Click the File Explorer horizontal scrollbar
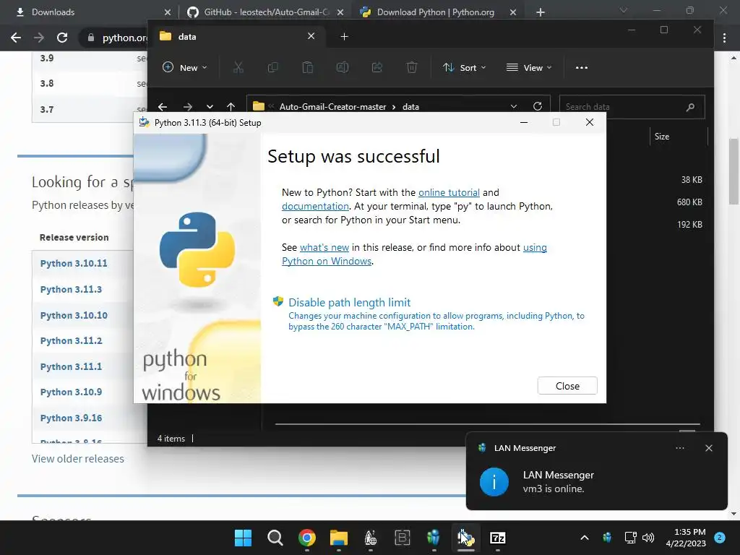The image size is (740, 555). pyautogui.click(x=486, y=424)
